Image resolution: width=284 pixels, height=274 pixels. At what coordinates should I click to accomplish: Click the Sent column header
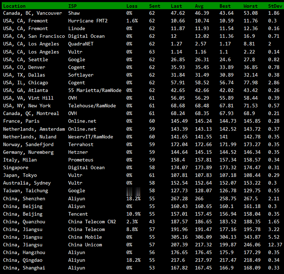point(155,6)
